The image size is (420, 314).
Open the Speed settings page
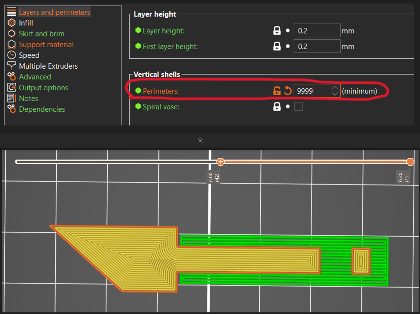(29, 55)
